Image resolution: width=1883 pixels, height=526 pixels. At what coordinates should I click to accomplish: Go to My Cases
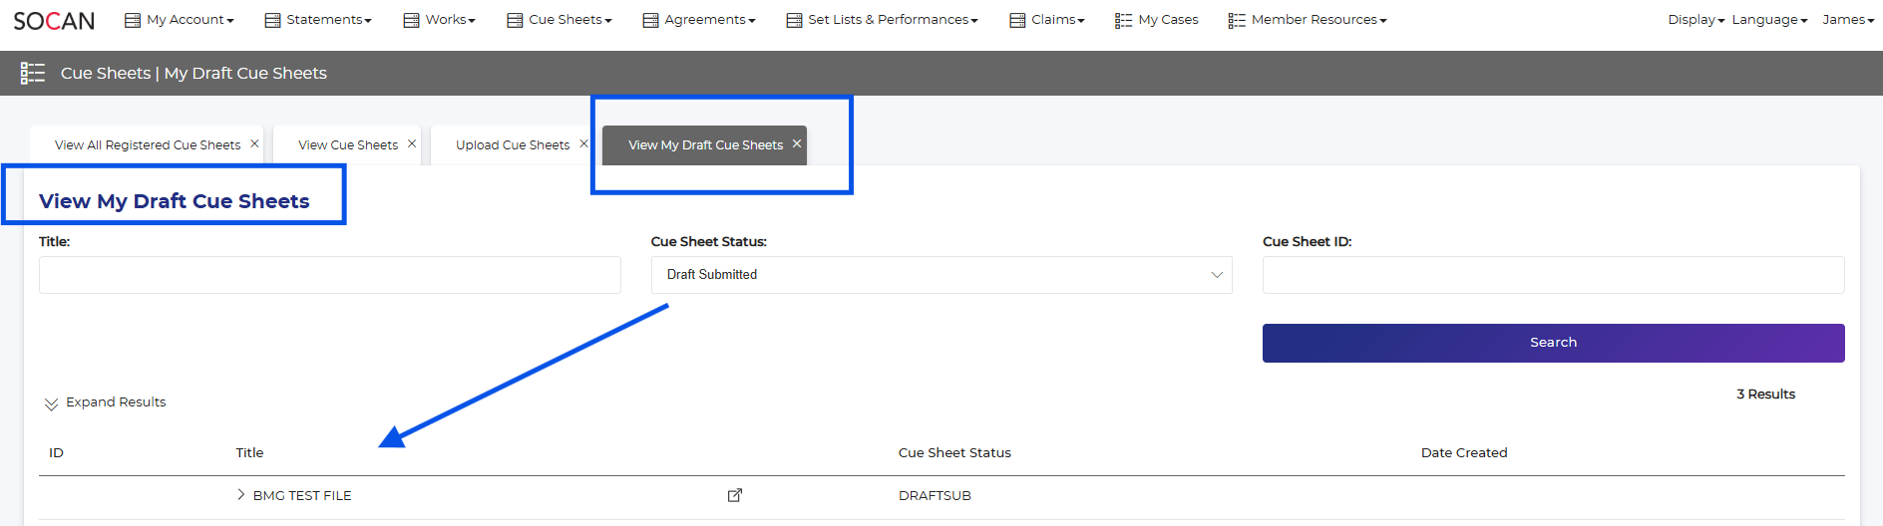click(x=1157, y=20)
